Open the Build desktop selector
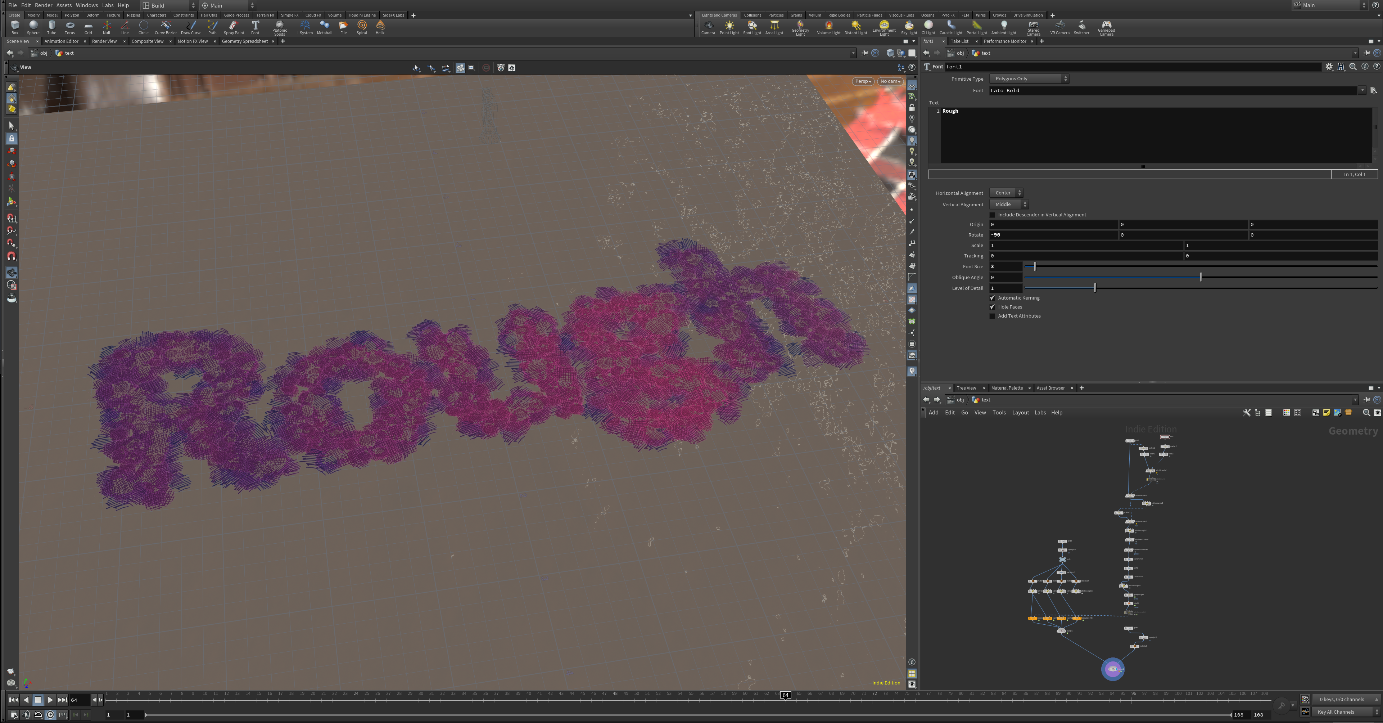Screen dimensions: 1383x723 pos(168,5)
